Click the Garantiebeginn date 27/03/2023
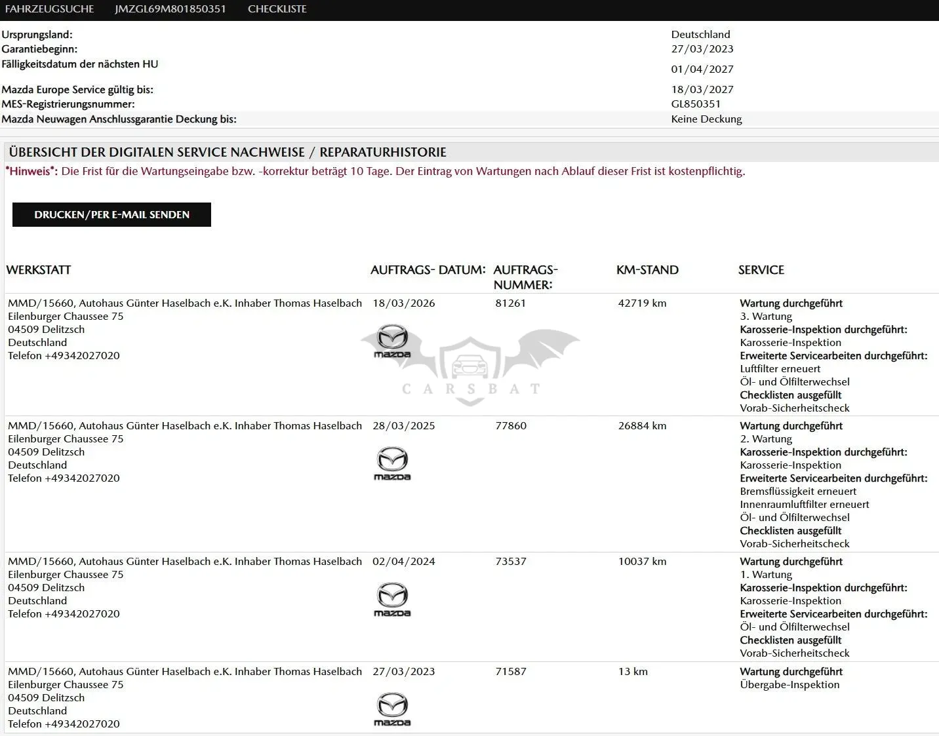 702,48
